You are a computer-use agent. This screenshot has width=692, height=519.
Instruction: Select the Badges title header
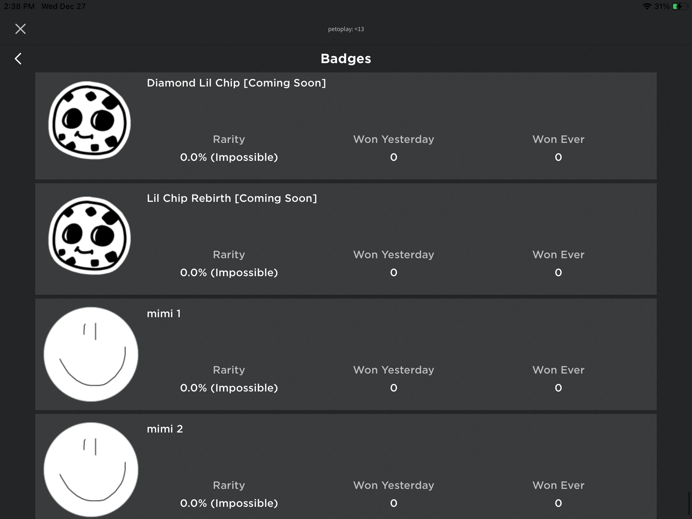pos(346,58)
